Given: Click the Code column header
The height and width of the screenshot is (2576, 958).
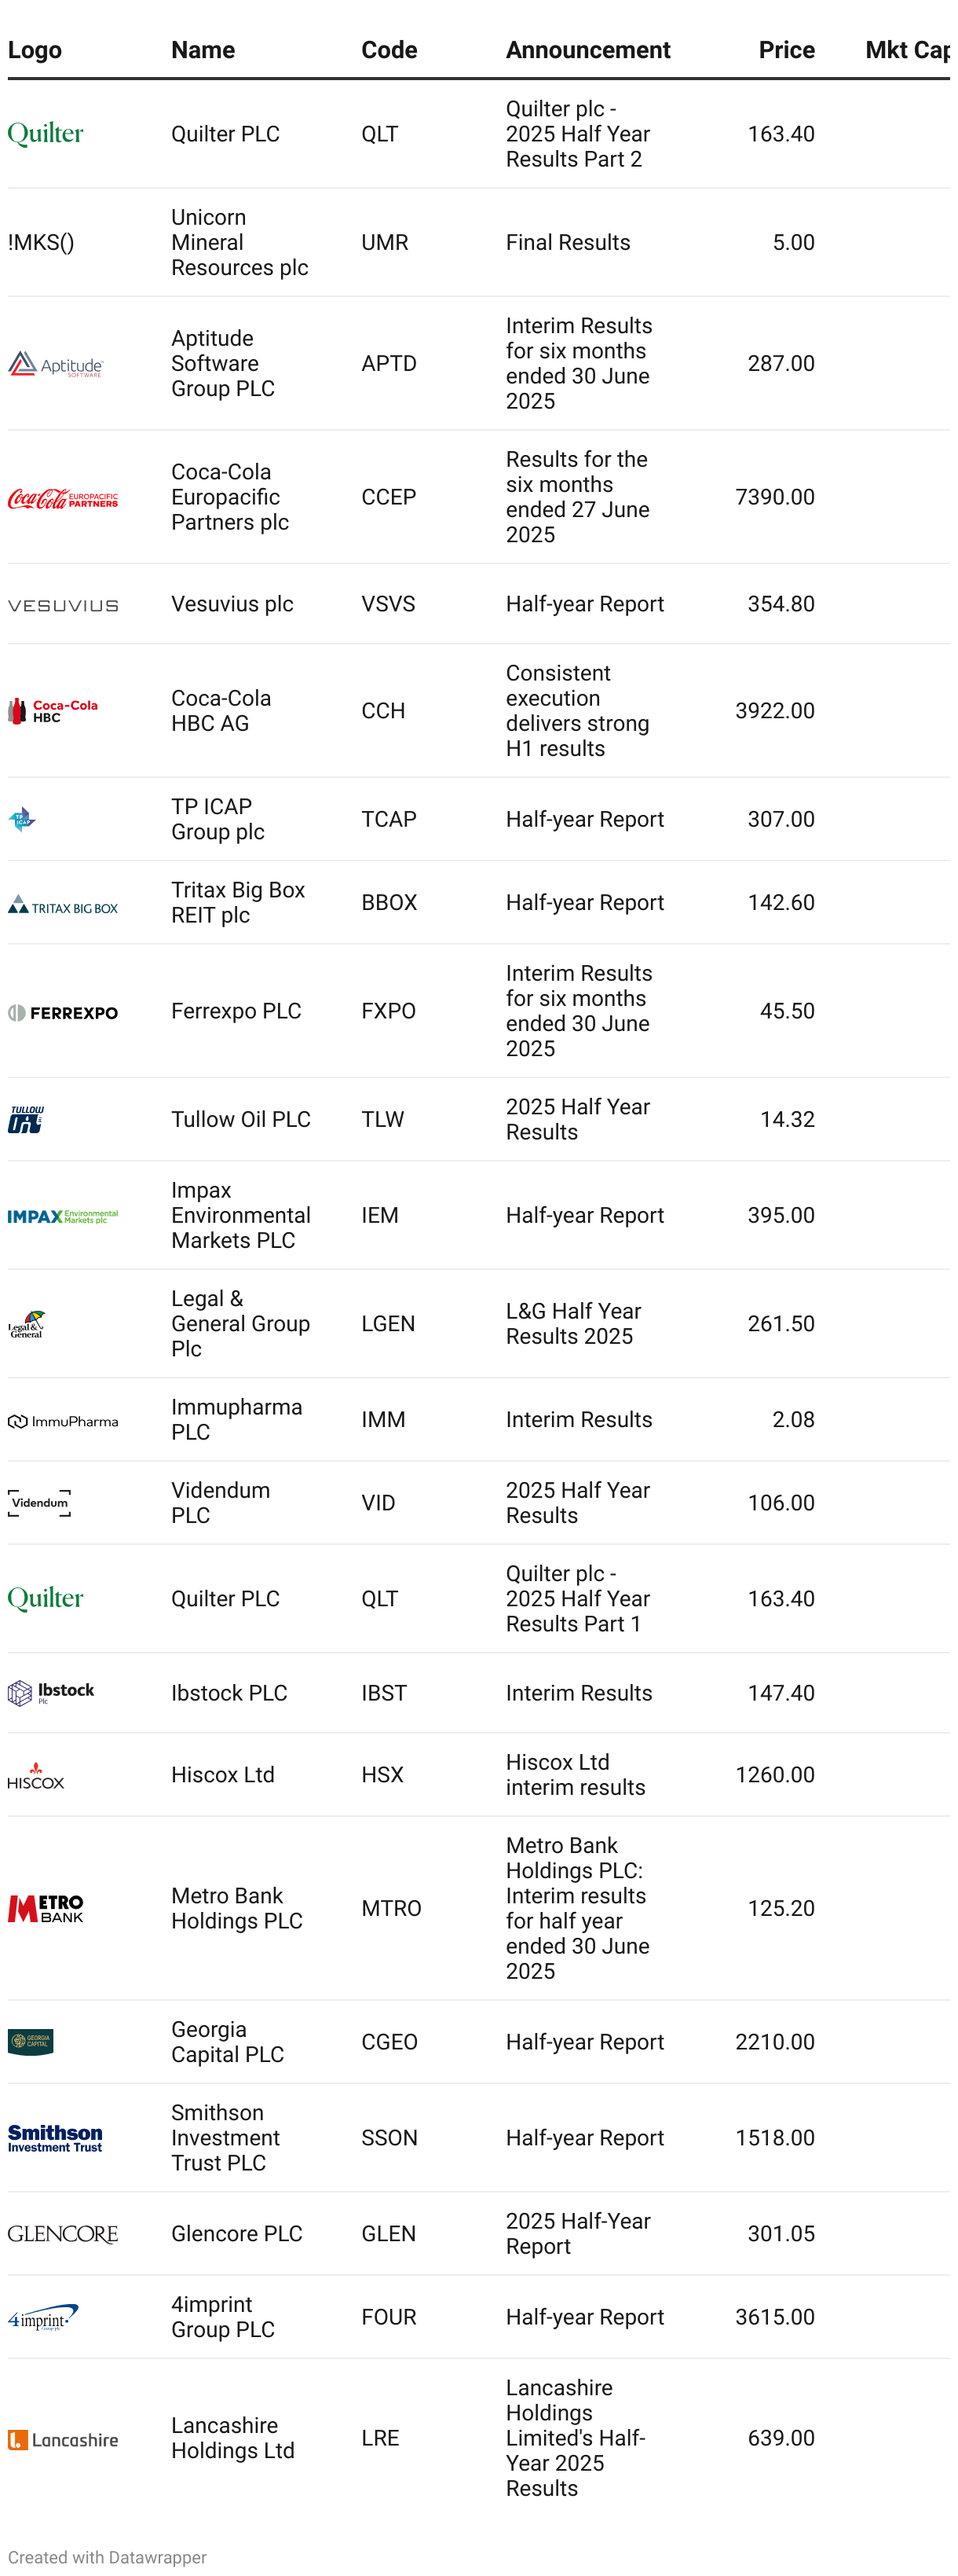Looking at the screenshot, I should pyautogui.click(x=389, y=50).
